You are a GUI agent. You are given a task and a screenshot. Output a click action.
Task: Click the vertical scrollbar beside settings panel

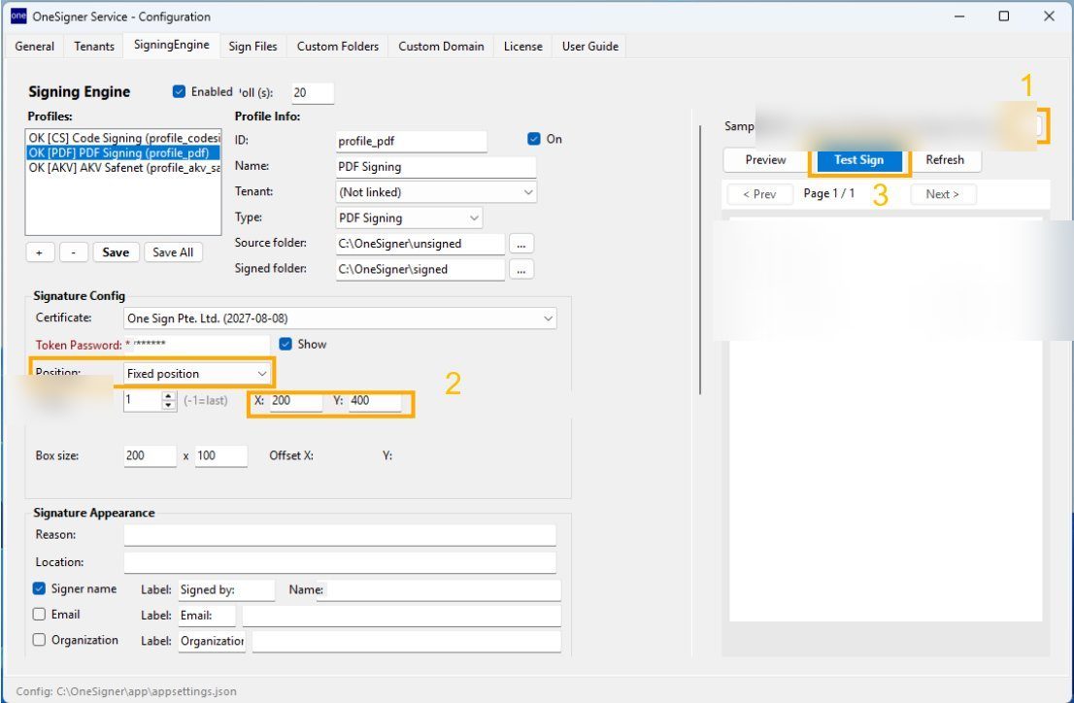[699, 260]
